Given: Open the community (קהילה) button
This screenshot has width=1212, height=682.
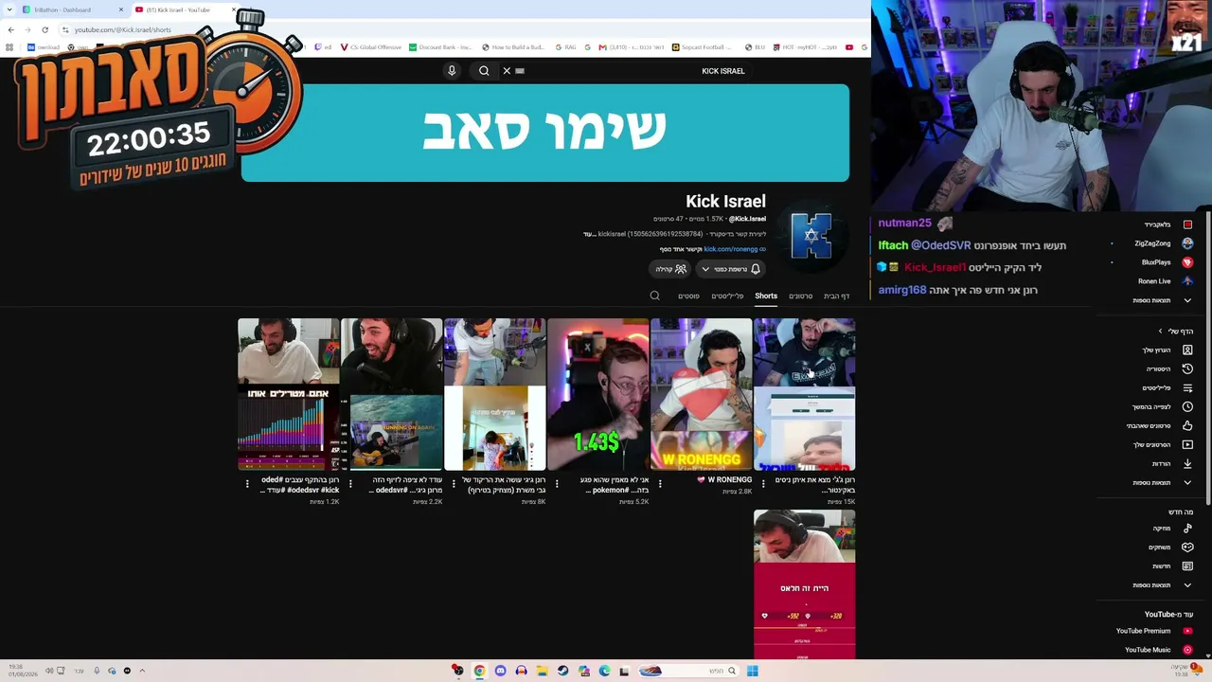Looking at the screenshot, I should pyautogui.click(x=671, y=269).
